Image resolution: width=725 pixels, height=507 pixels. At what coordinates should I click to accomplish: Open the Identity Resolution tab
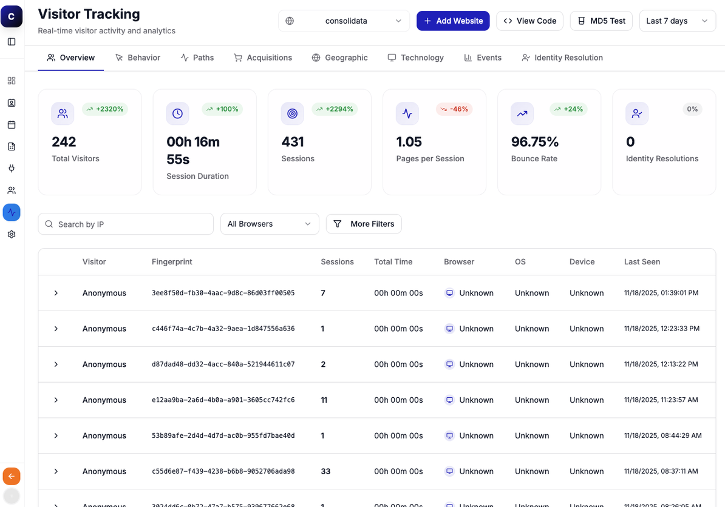click(x=562, y=58)
